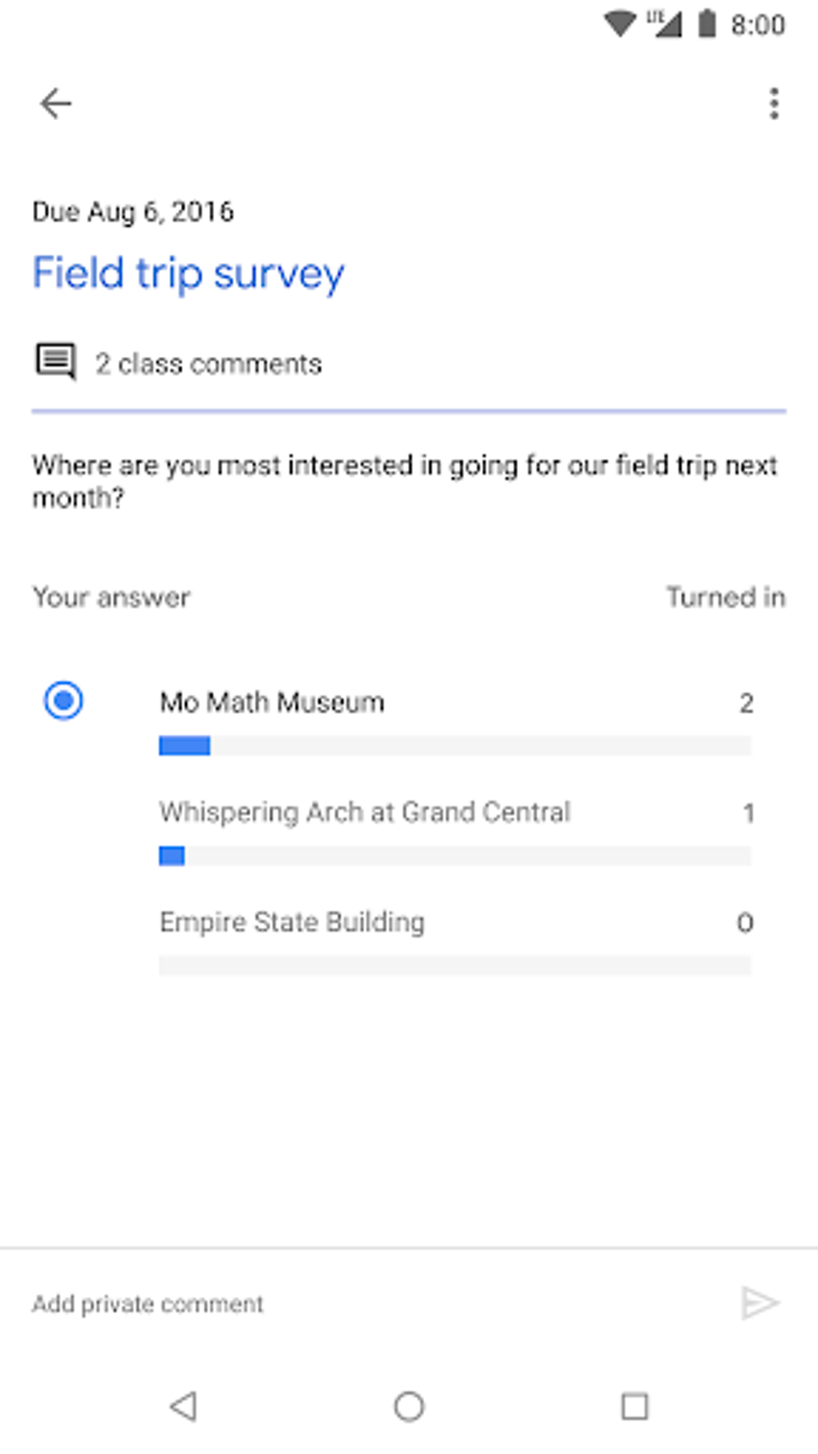818x1454 pixels.
Task: Tap the Wi-Fi status icon
Action: 620,24
